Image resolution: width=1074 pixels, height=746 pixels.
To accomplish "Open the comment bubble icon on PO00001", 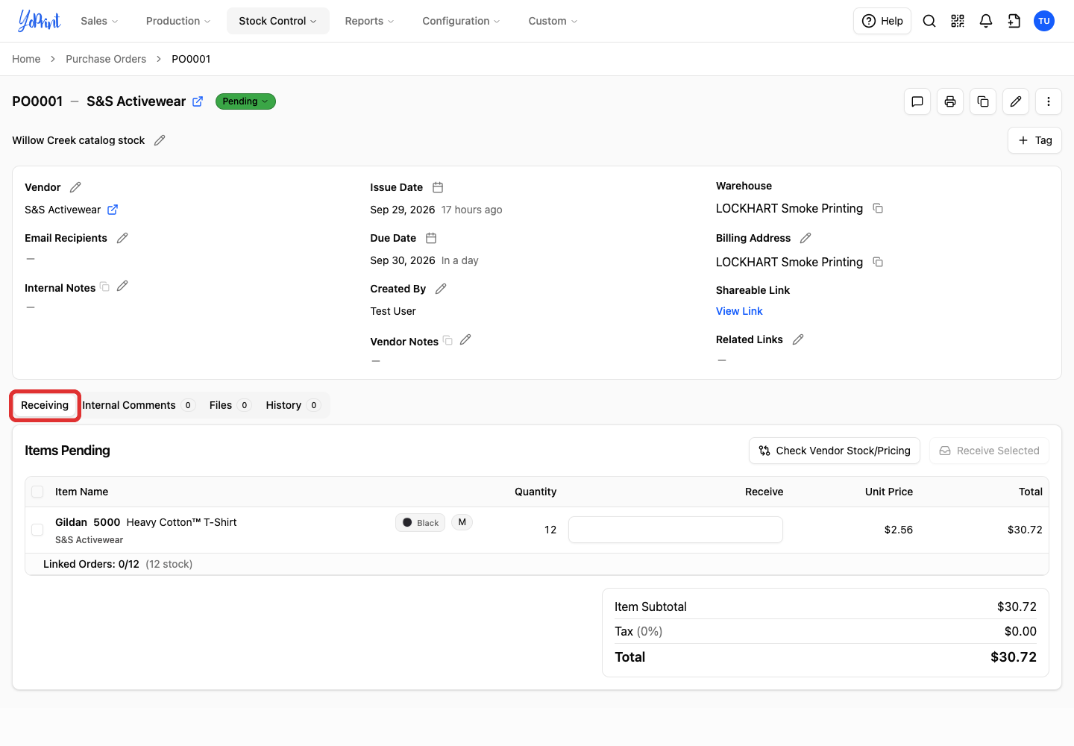I will (x=917, y=101).
